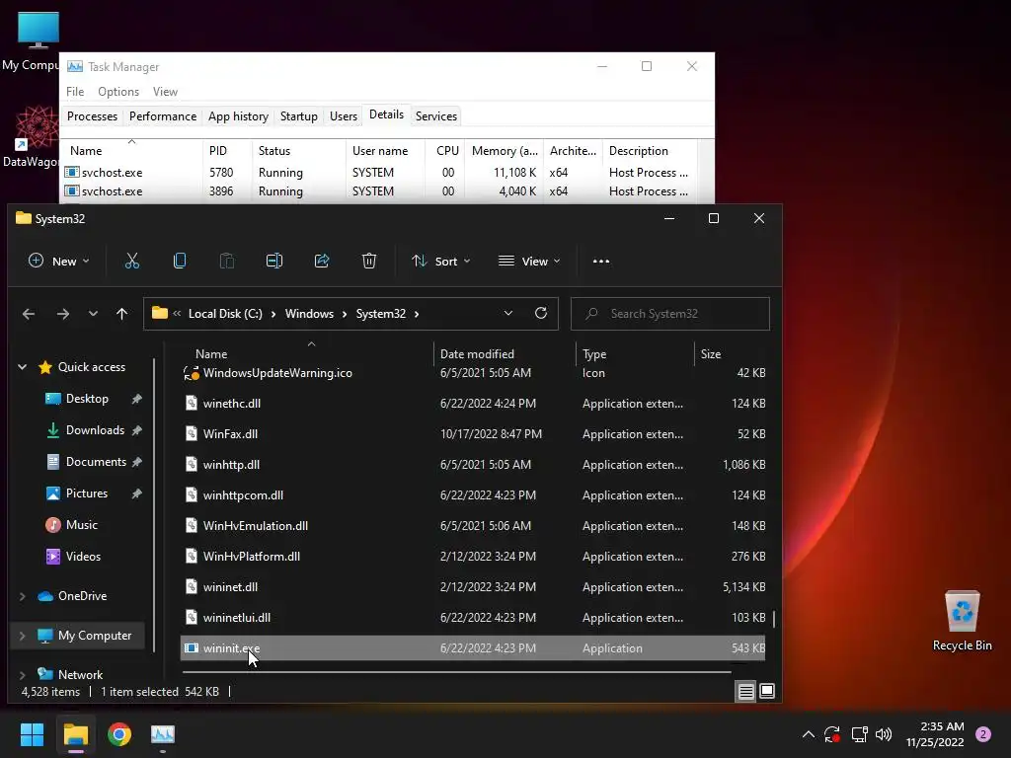Select WindowsUpdateWarning.ico file

point(473,372)
